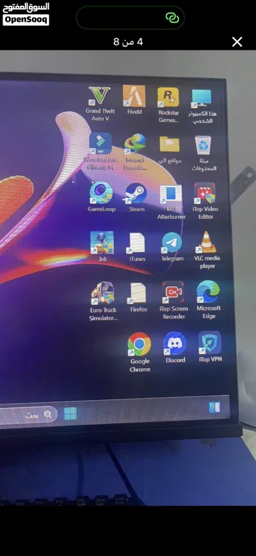Open the Windows Start button on taskbar

pos(70,414)
